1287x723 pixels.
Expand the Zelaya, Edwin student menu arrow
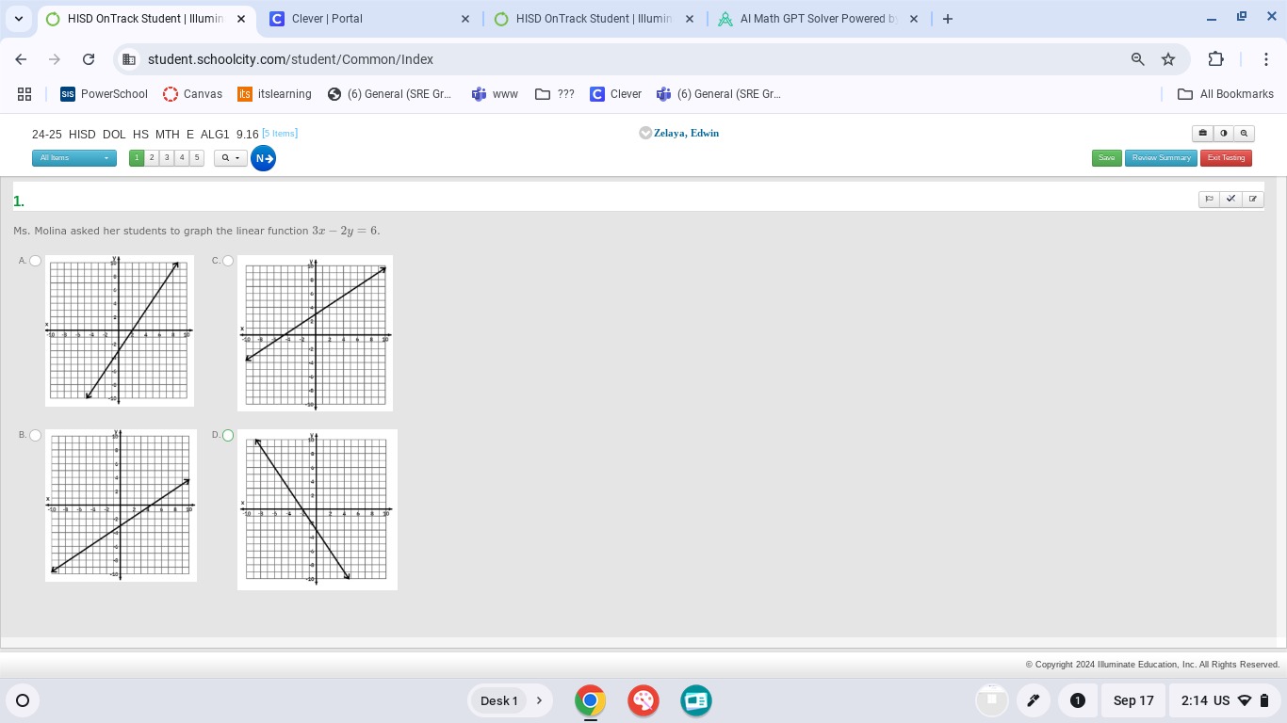645,133
